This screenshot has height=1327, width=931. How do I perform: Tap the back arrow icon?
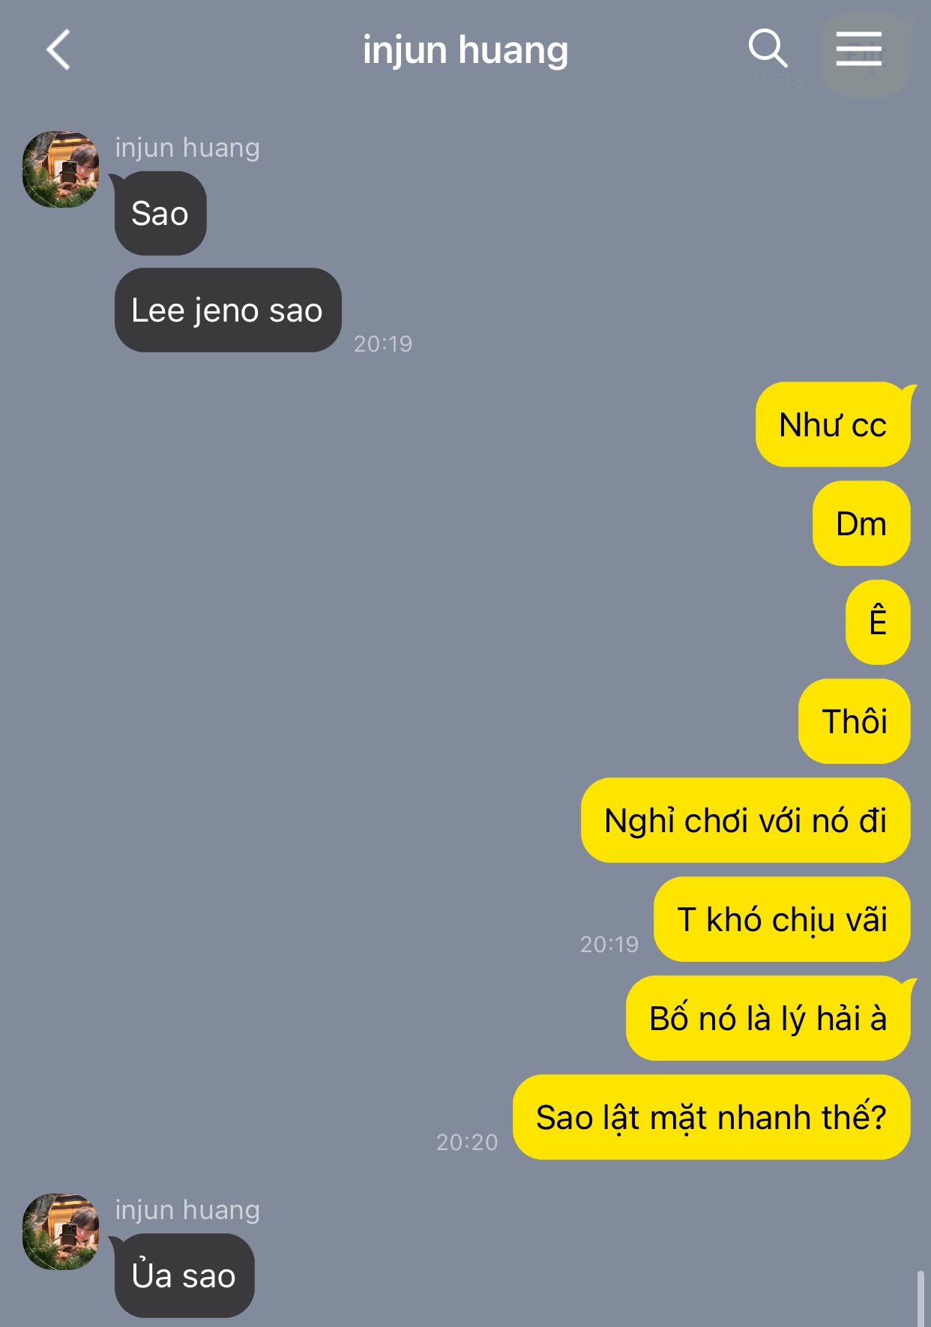click(58, 50)
